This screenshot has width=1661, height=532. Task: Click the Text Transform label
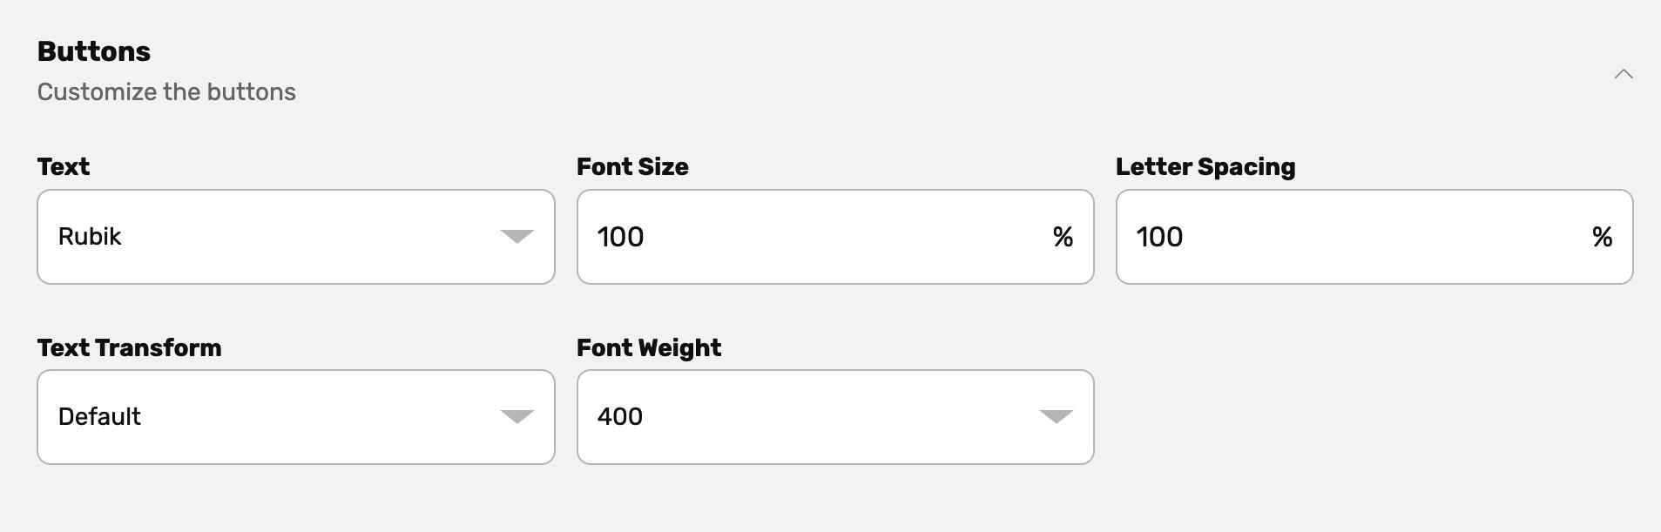coord(129,347)
